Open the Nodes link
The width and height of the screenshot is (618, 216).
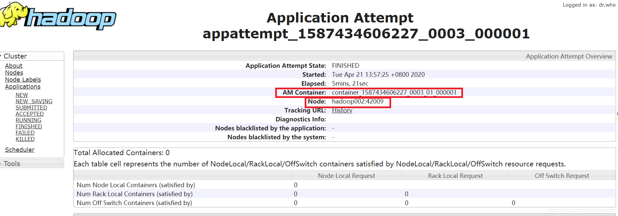[x=14, y=73]
